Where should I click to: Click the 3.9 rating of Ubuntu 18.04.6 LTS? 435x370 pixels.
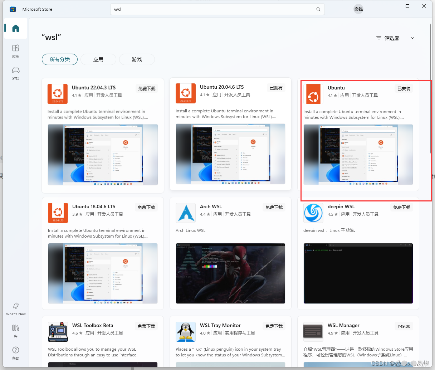tap(78, 214)
